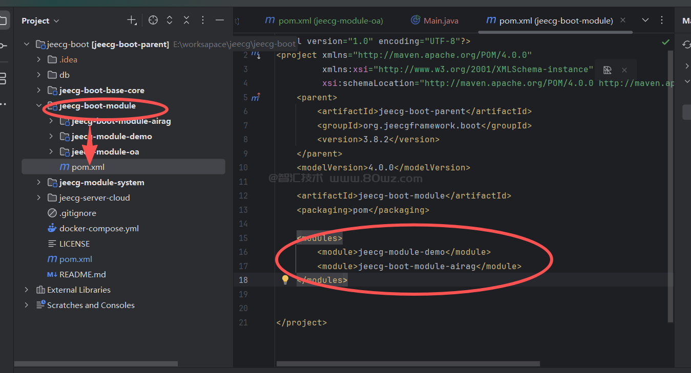
Task: Click the jeecg-boot-module-airag module line
Action: (419, 266)
